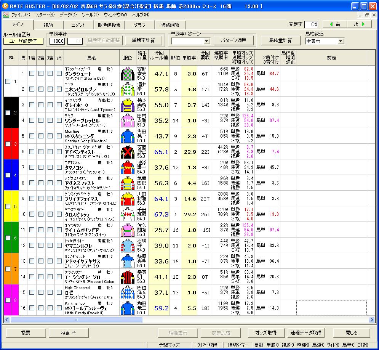
Task: Click the 前走 column header
Action: click(331, 58)
